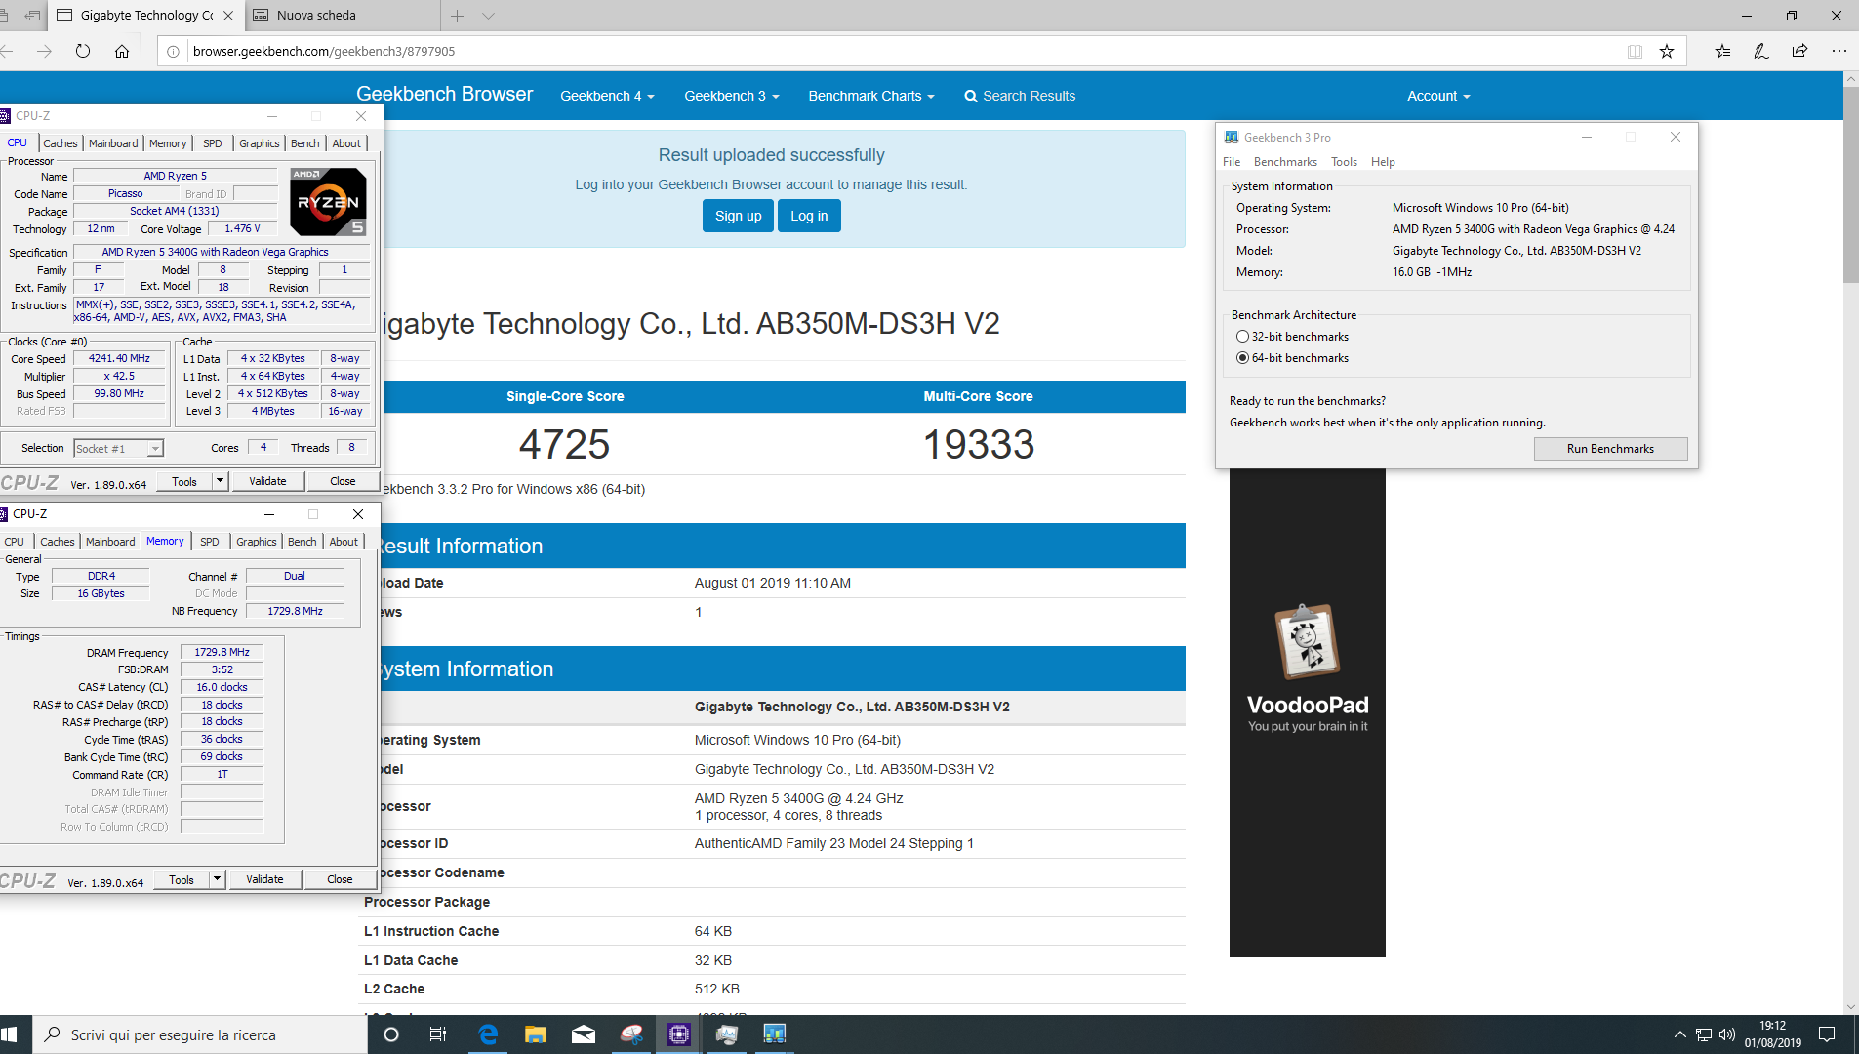The width and height of the screenshot is (1859, 1054).
Task: Expand the Benchmark Charts dropdown
Action: (871, 96)
